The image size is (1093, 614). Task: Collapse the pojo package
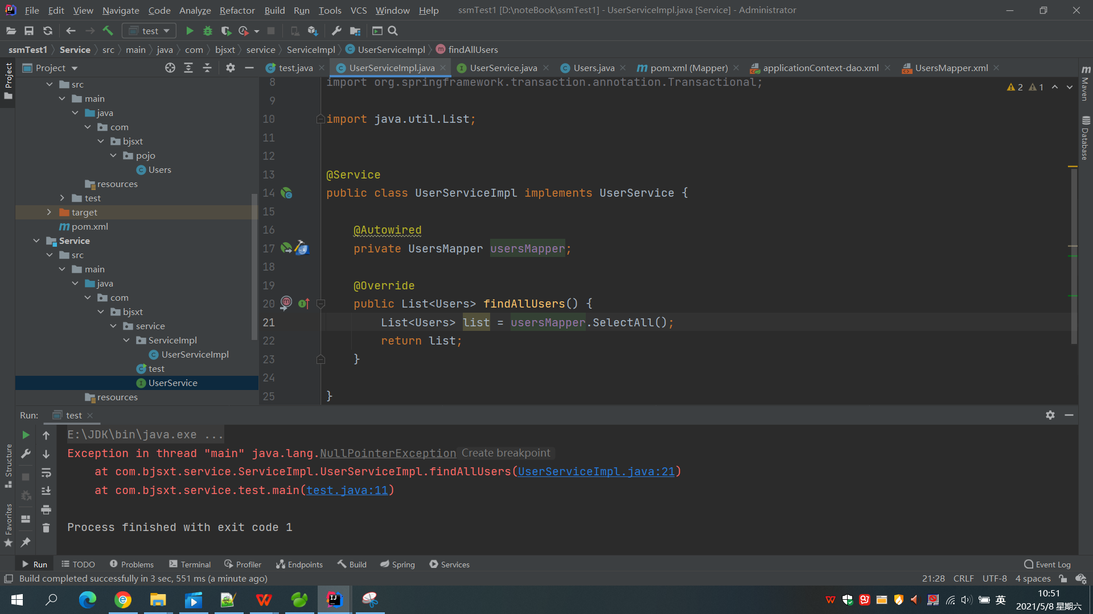(x=113, y=156)
